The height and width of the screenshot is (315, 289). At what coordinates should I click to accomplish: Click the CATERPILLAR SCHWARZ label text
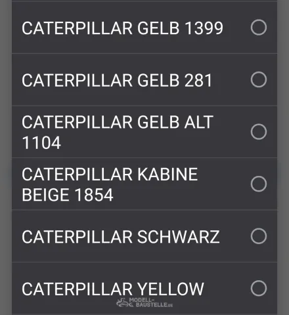pyautogui.click(x=121, y=237)
